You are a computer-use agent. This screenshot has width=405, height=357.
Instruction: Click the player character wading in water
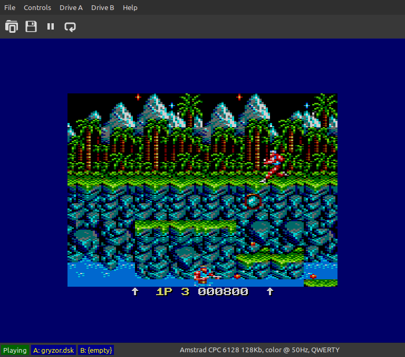coord(206,275)
